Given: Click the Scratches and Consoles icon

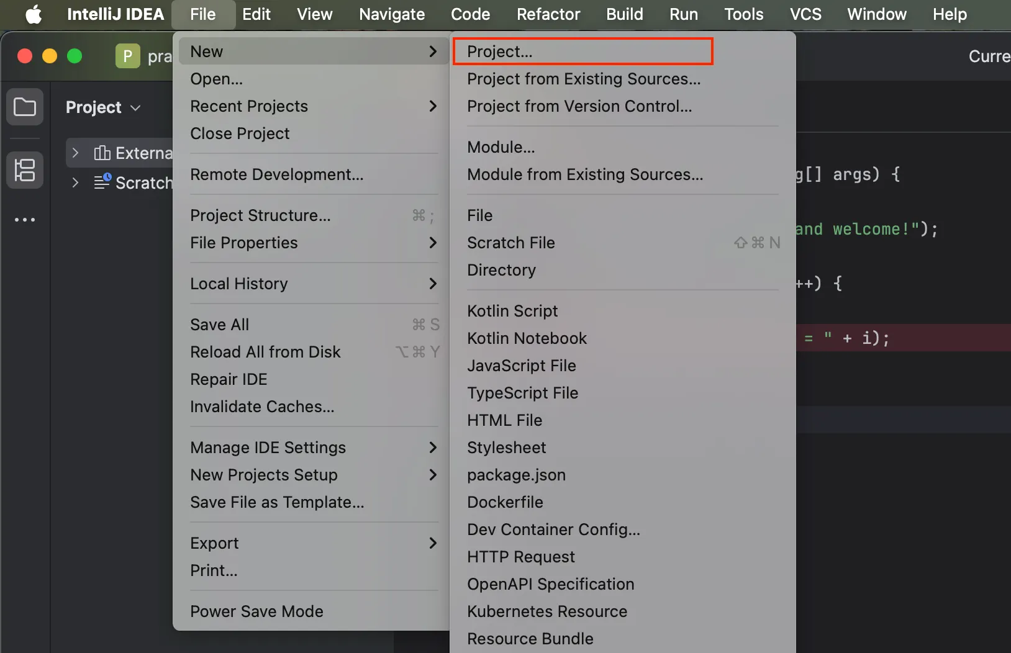Looking at the screenshot, I should [x=102, y=182].
